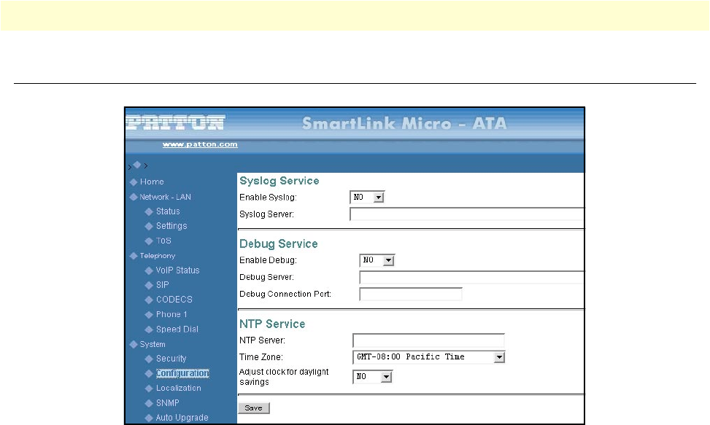This screenshot has height=425, width=710.
Task: Open the Security page
Action: click(171, 359)
